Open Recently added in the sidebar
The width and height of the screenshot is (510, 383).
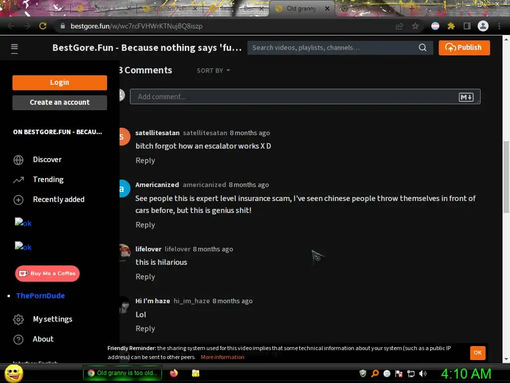(59, 199)
